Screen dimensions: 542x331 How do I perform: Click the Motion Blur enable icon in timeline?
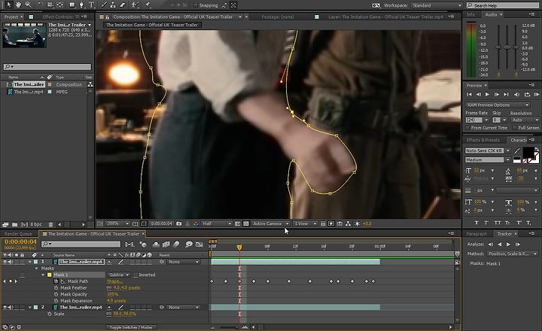tap(176, 244)
